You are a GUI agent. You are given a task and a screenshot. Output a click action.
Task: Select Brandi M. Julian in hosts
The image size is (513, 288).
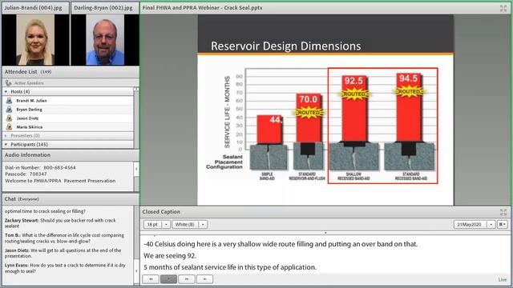68,101
